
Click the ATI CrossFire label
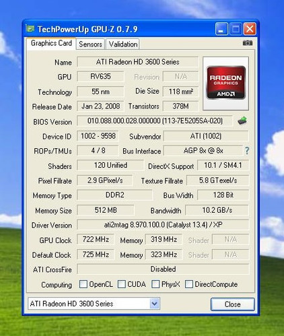point(52,269)
